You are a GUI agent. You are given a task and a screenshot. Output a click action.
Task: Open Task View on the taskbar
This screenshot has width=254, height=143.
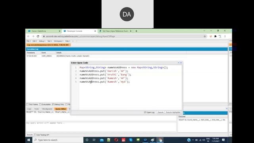[x=94, y=140]
